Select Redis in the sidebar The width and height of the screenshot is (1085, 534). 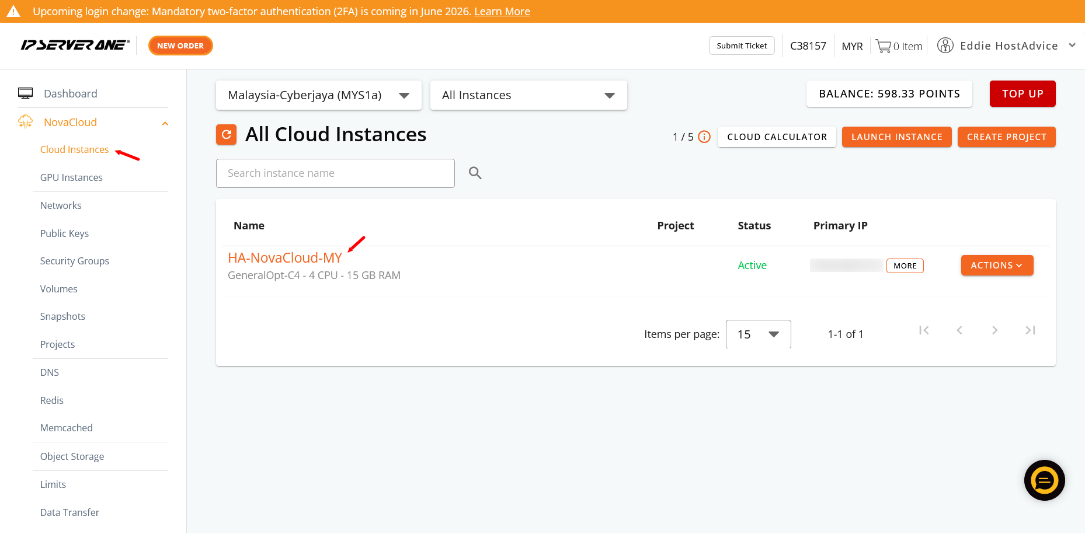coord(51,400)
